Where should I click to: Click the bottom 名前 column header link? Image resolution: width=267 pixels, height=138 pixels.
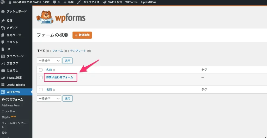pos(49,89)
